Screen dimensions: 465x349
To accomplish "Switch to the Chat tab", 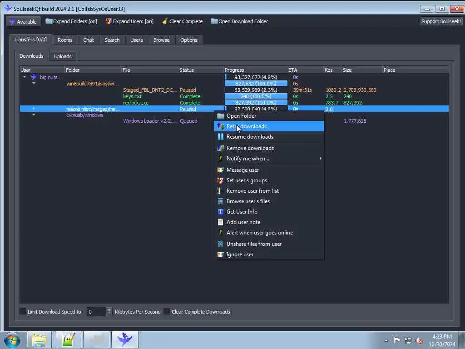I will tap(89, 40).
